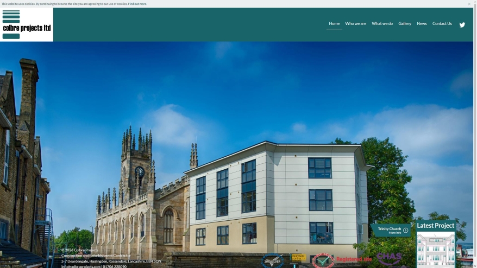Select Gallery in the navigation bar
The height and width of the screenshot is (268, 477).
[x=405, y=24]
